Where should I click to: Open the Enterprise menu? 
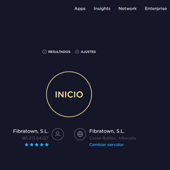[x=156, y=9]
